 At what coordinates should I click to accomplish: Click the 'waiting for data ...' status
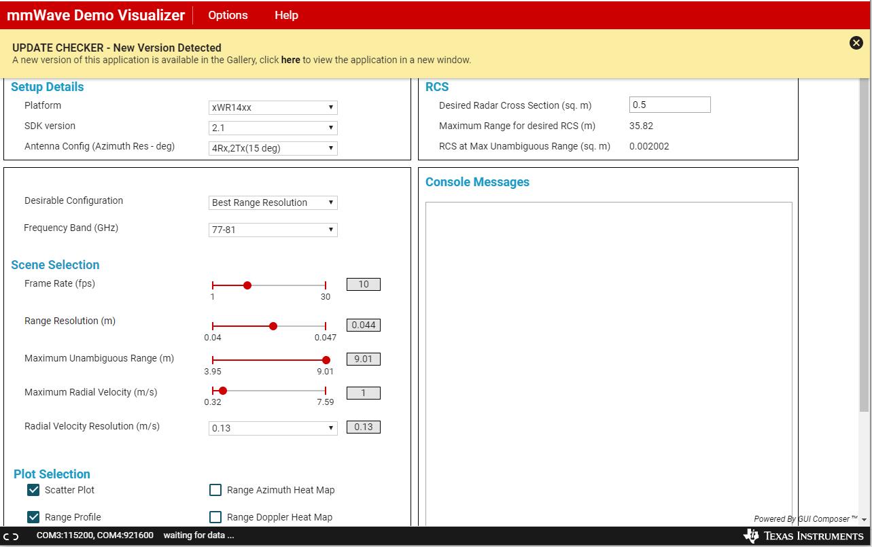coord(198,535)
